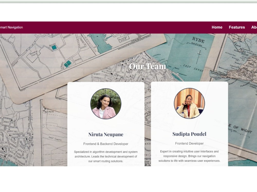
Task: Click Sudipta Poudel's profile photo
Action: (189, 103)
